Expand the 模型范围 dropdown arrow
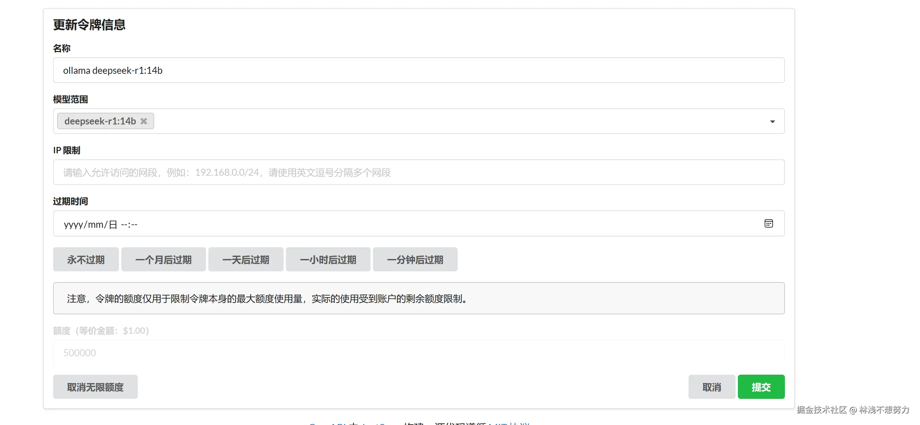The height and width of the screenshot is (425, 920). 772,121
